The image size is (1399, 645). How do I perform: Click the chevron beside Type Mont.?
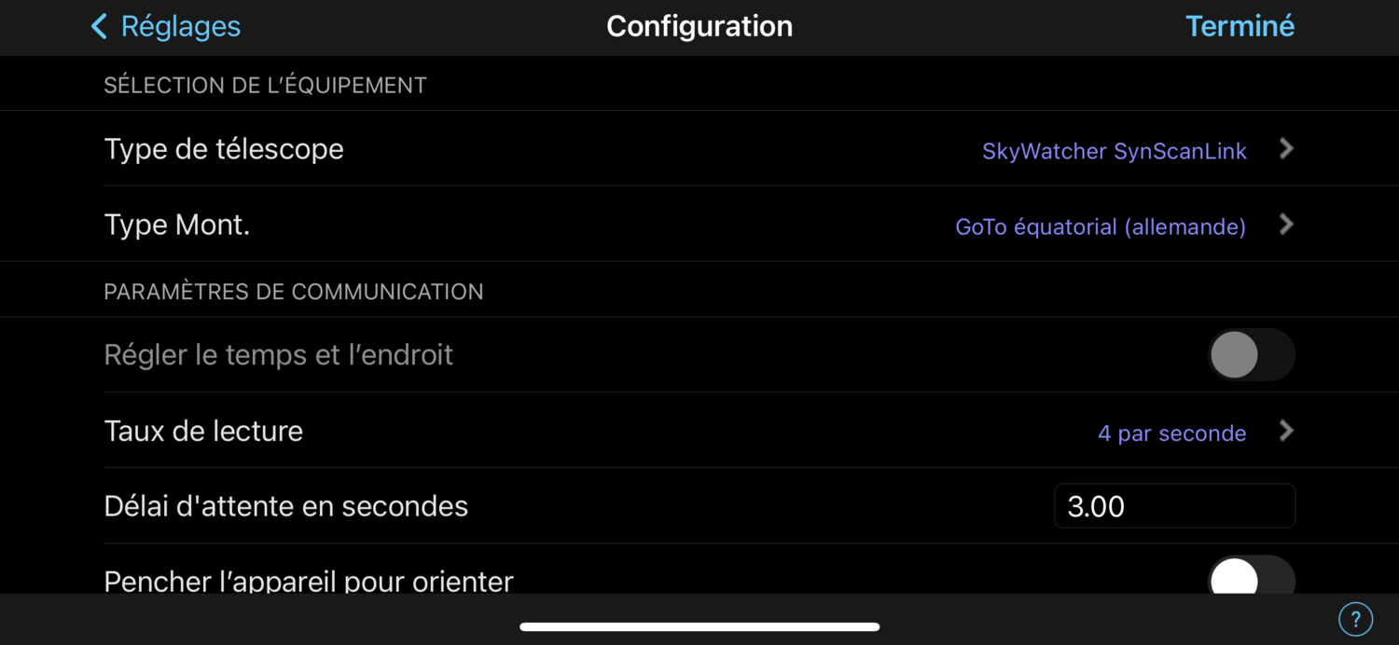1286,225
